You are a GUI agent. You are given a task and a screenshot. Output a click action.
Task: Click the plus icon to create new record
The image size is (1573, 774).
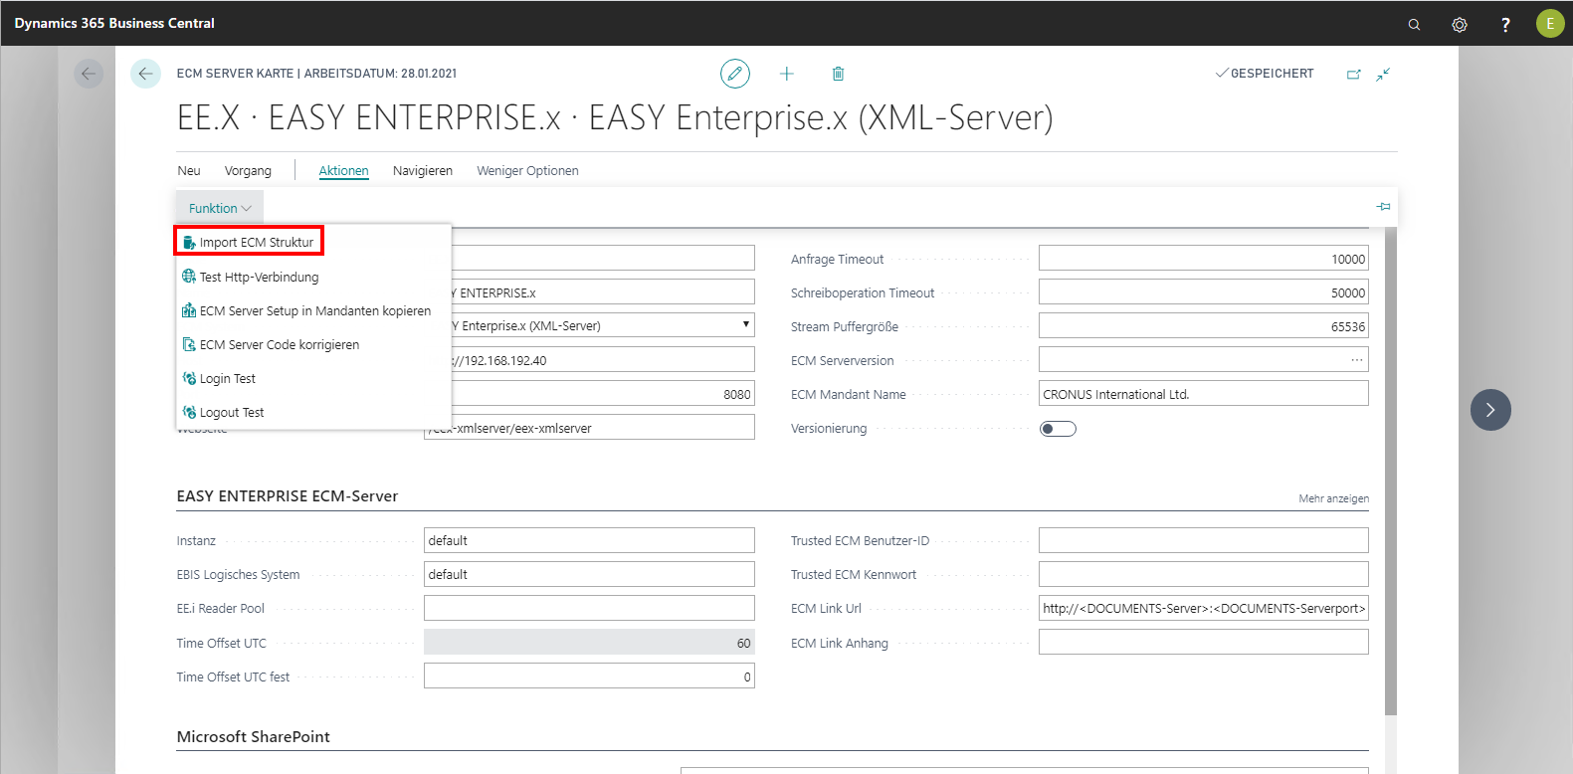coord(787,74)
